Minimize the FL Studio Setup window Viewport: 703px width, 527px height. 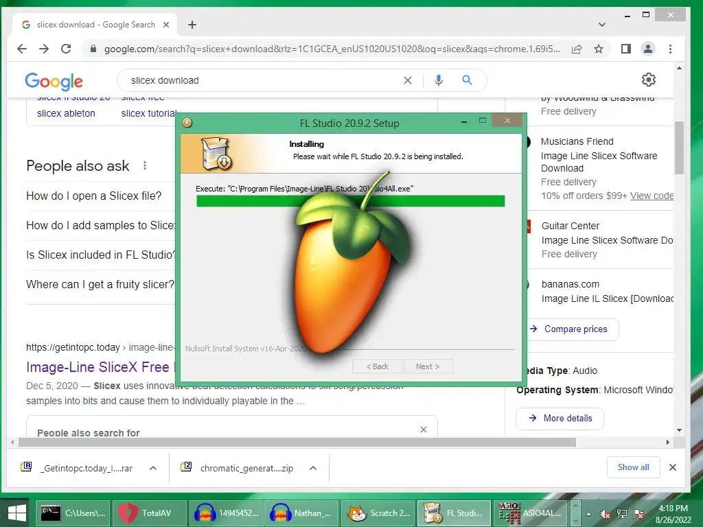[464, 121]
